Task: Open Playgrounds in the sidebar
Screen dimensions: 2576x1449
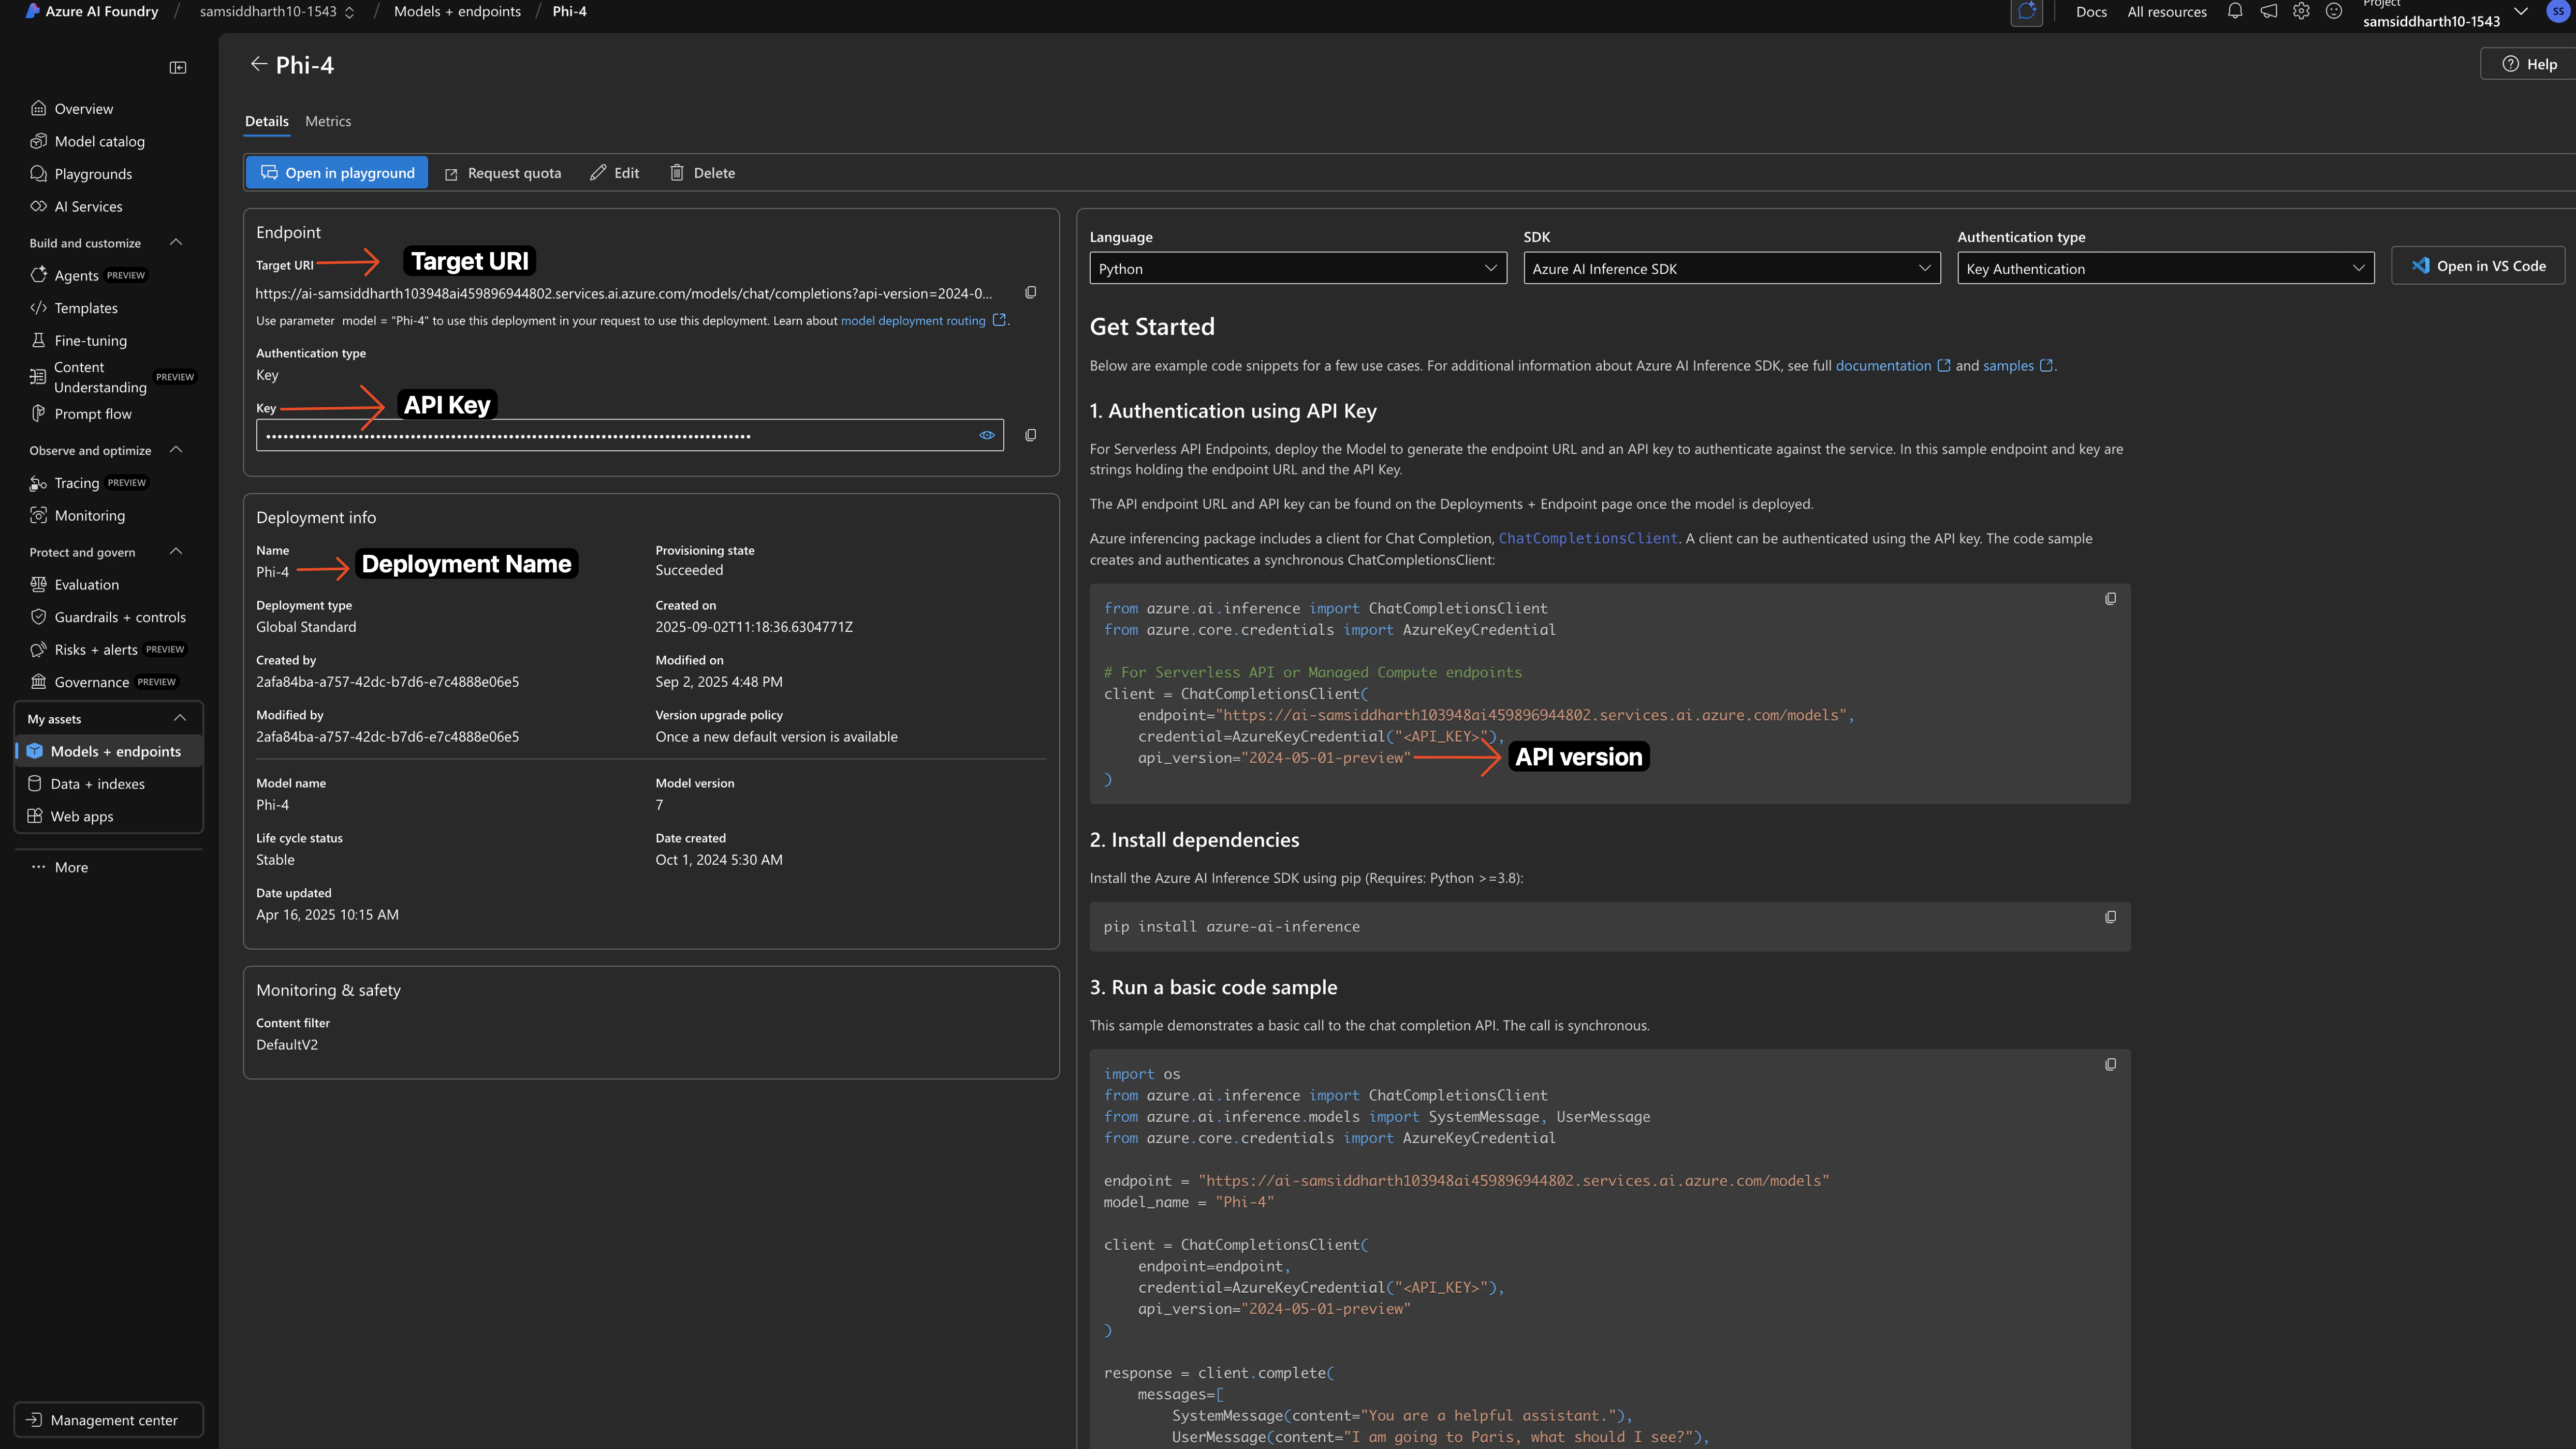Action: pos(94,174)
